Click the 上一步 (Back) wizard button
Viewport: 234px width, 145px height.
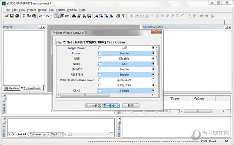point(94,106)
